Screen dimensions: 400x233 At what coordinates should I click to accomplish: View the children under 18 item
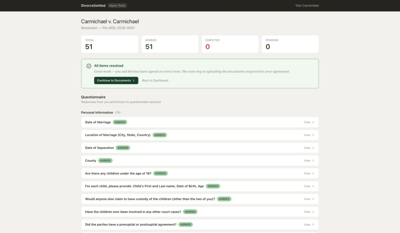point(307,173)
